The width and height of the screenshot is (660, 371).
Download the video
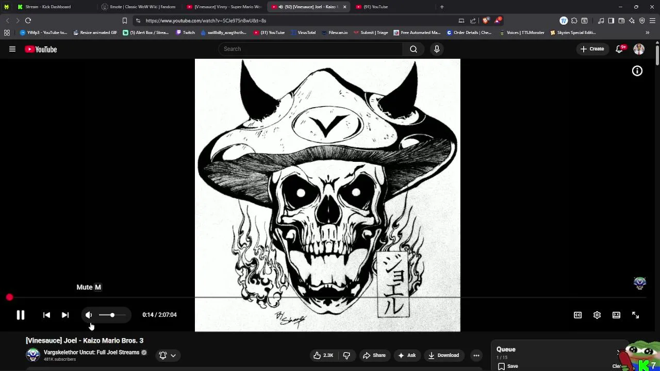[x=443, y=355]
